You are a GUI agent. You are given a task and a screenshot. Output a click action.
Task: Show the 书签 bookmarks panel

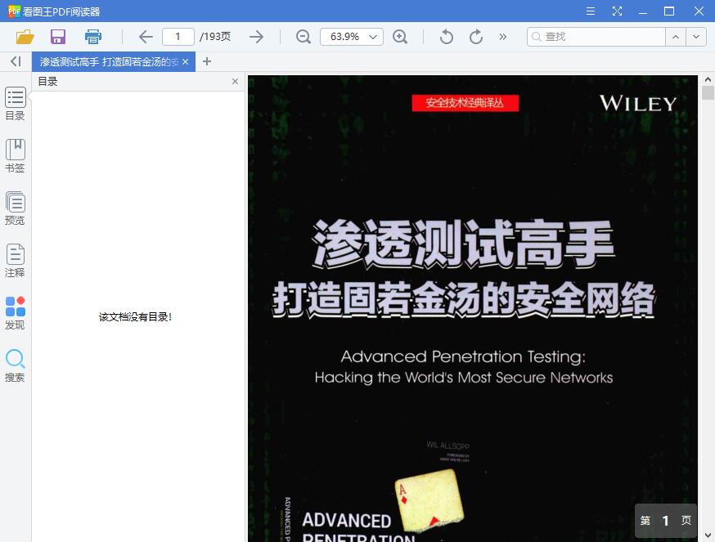[15, 155]
